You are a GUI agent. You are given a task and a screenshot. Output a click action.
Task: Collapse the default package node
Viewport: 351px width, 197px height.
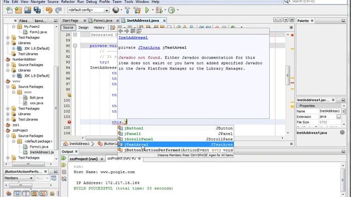point(14,141)
